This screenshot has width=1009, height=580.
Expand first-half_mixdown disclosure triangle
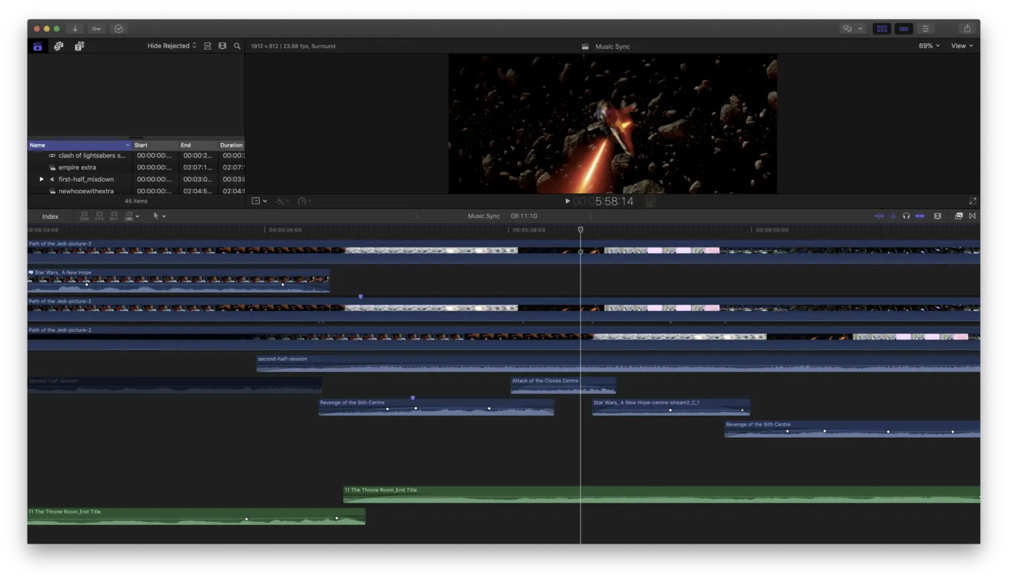click(42, 180)
